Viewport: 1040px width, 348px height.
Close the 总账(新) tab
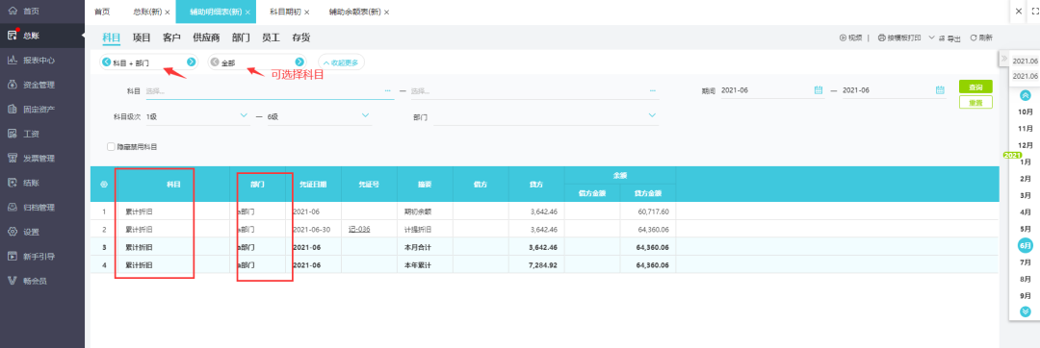click(x=168, y=12)
